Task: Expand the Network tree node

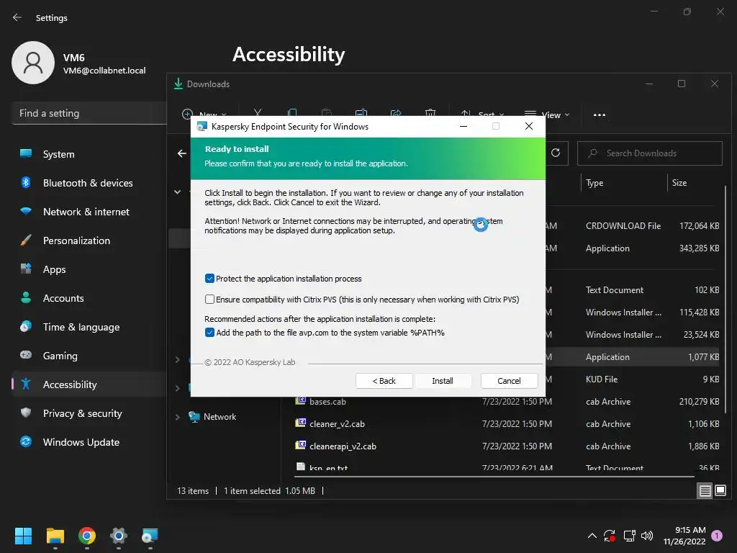Action: 178,417
